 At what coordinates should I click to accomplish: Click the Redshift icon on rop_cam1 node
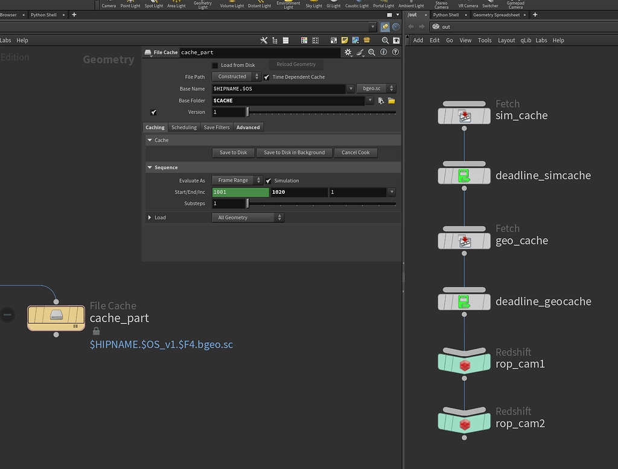(x=464, y=365)
